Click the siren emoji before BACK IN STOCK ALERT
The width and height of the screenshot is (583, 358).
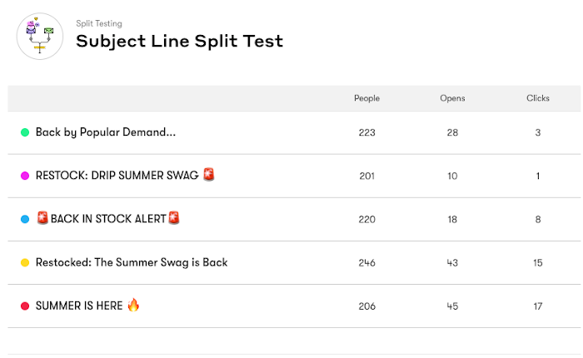[42, 218]
